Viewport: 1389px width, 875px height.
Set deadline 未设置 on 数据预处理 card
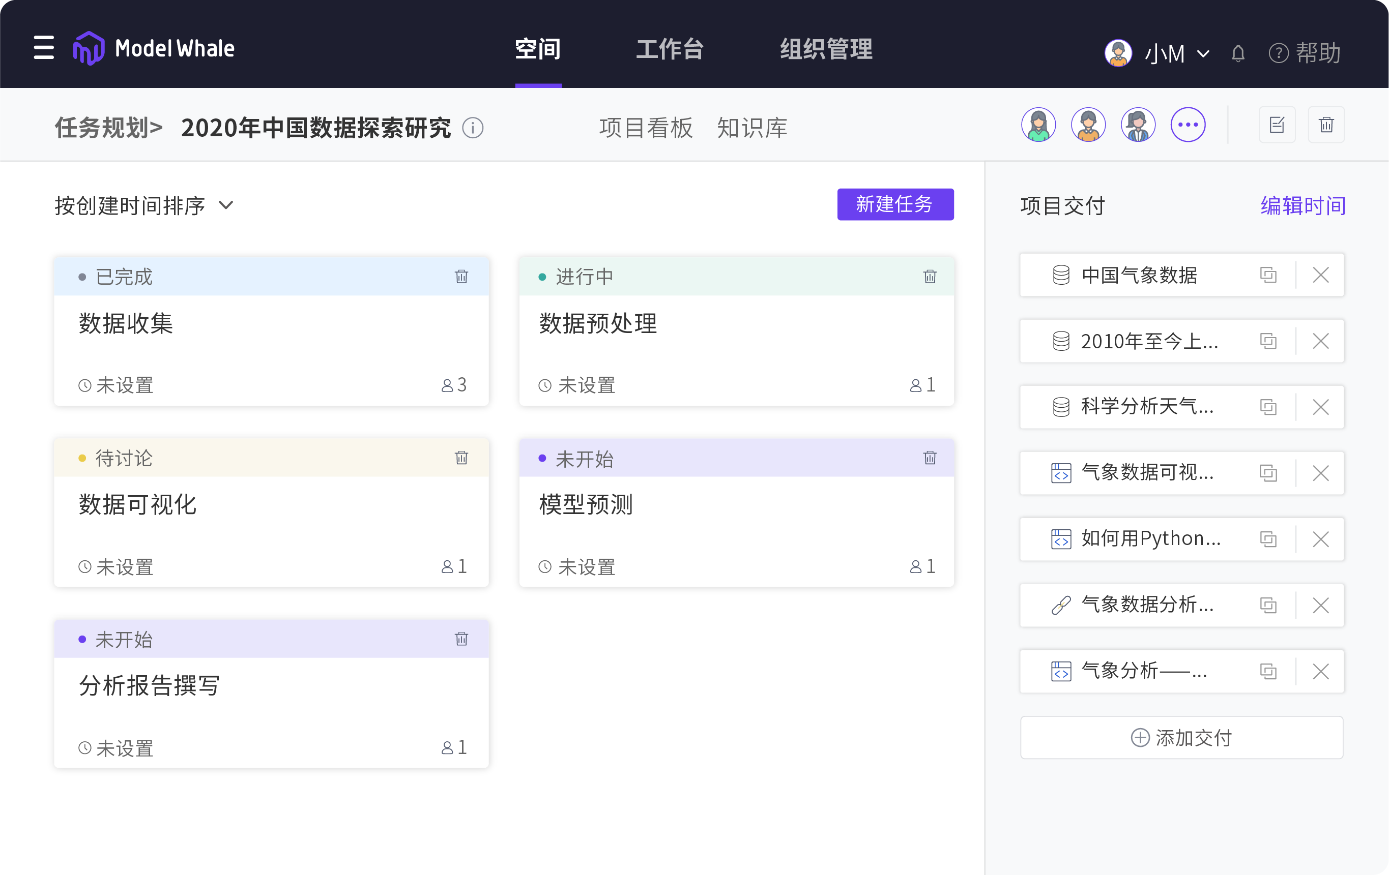577,385
